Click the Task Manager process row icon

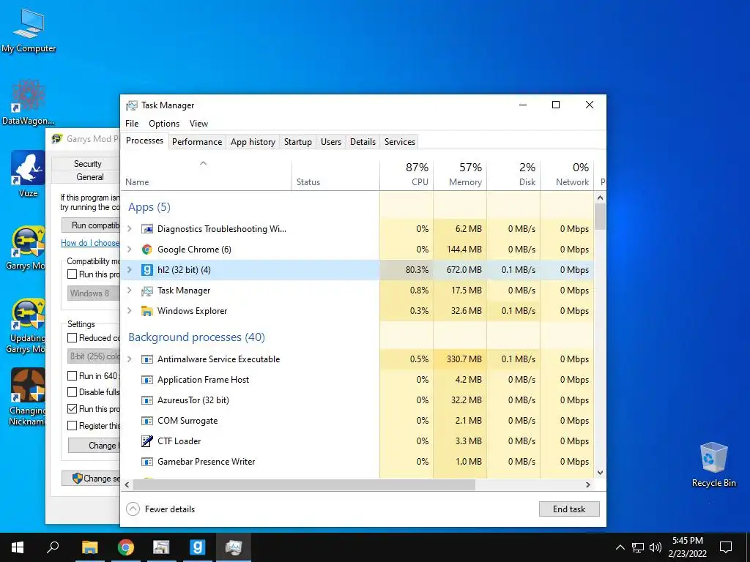click(x=146, y=291)
